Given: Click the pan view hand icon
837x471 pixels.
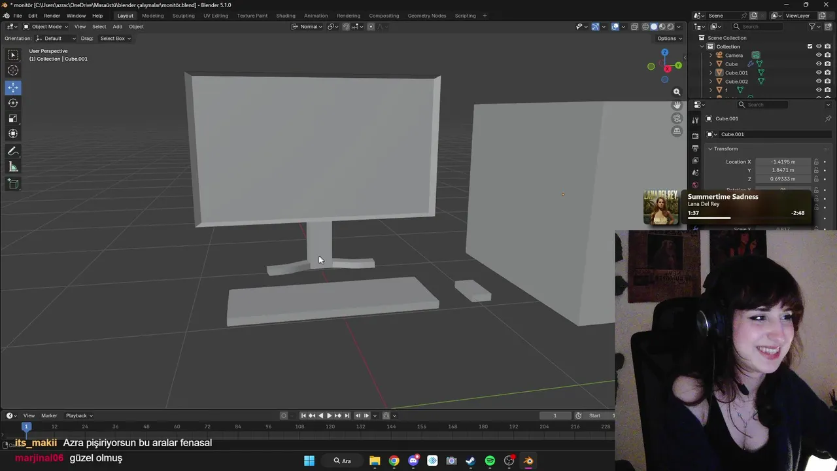Looking at the screenshot, I should [677, 105].
